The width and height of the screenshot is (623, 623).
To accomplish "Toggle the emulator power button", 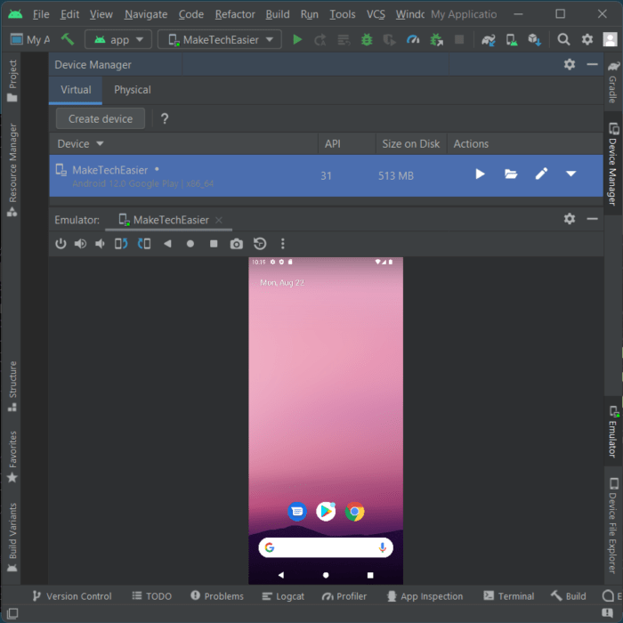I will (x=61, y=244).
